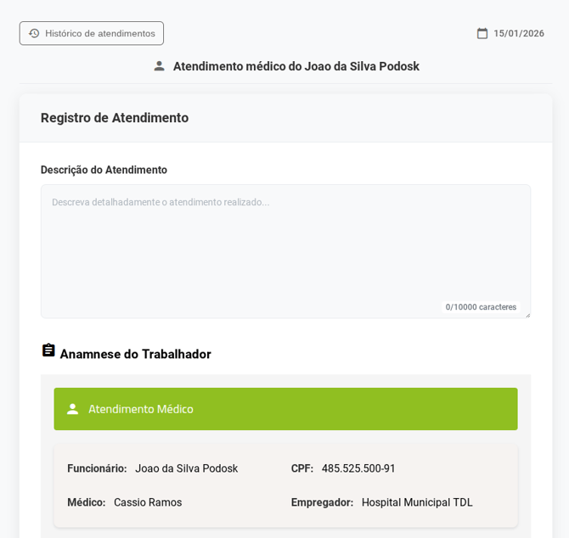Click the person icon beside the page title
The image size is (569, 538).
(x=159, y=66)
